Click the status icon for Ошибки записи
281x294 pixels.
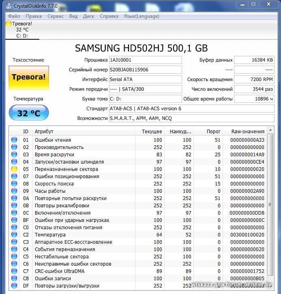pos(14,279)
